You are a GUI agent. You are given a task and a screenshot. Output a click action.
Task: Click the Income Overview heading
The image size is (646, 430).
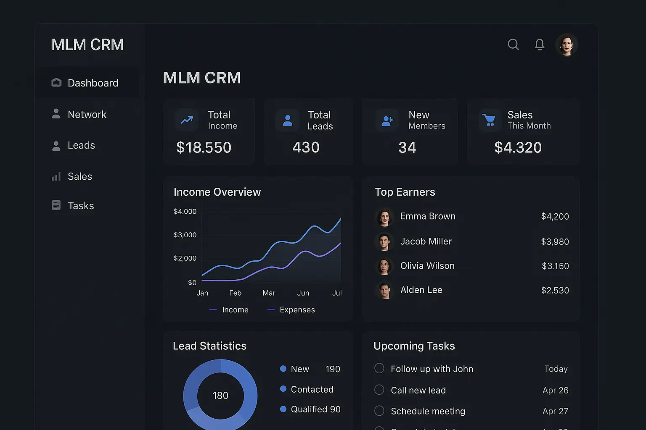point(217,192)
